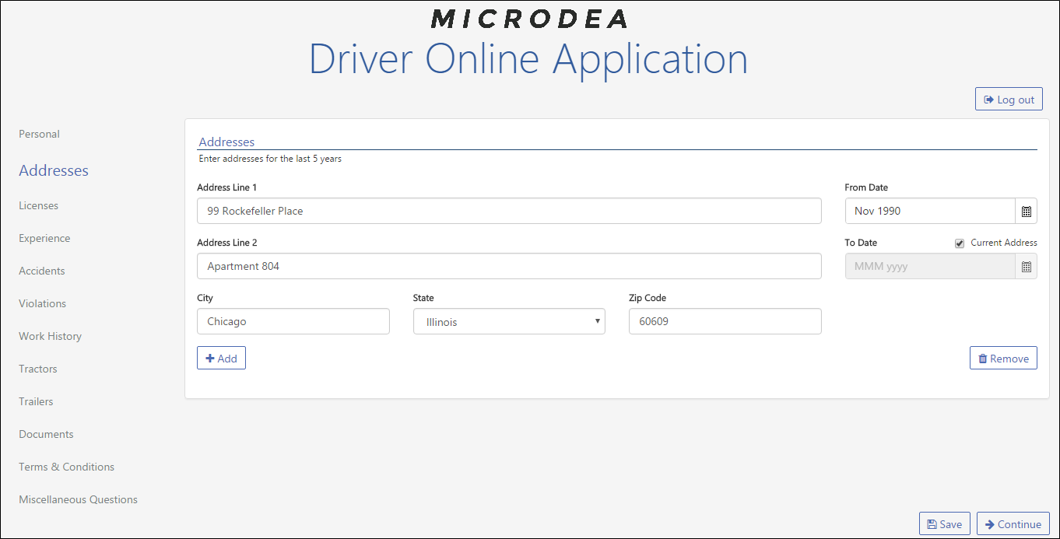
Task: Click the Addresses heading in the form panel
Action: 226,142
